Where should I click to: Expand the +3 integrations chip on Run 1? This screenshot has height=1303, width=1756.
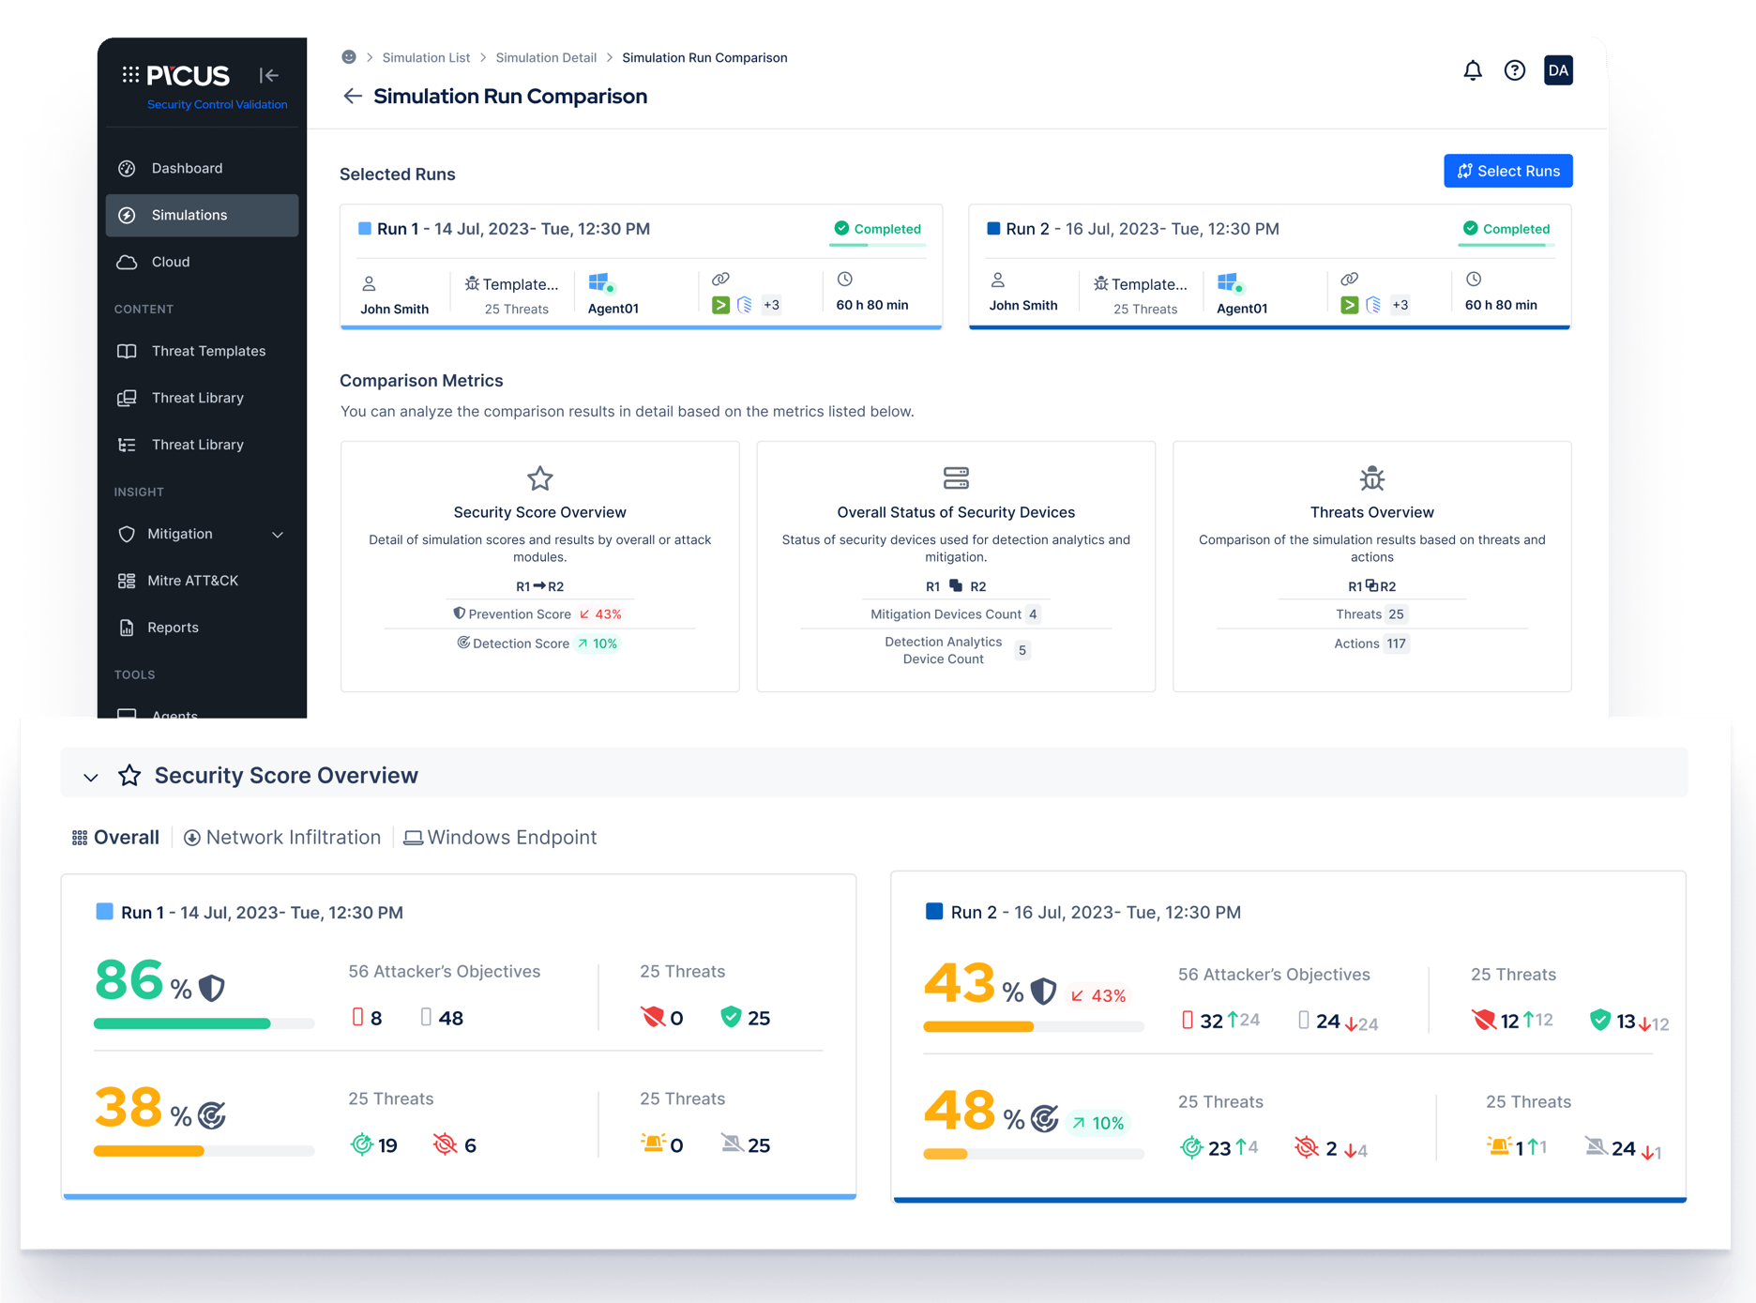pyautogui.click(x=771, y=304)
